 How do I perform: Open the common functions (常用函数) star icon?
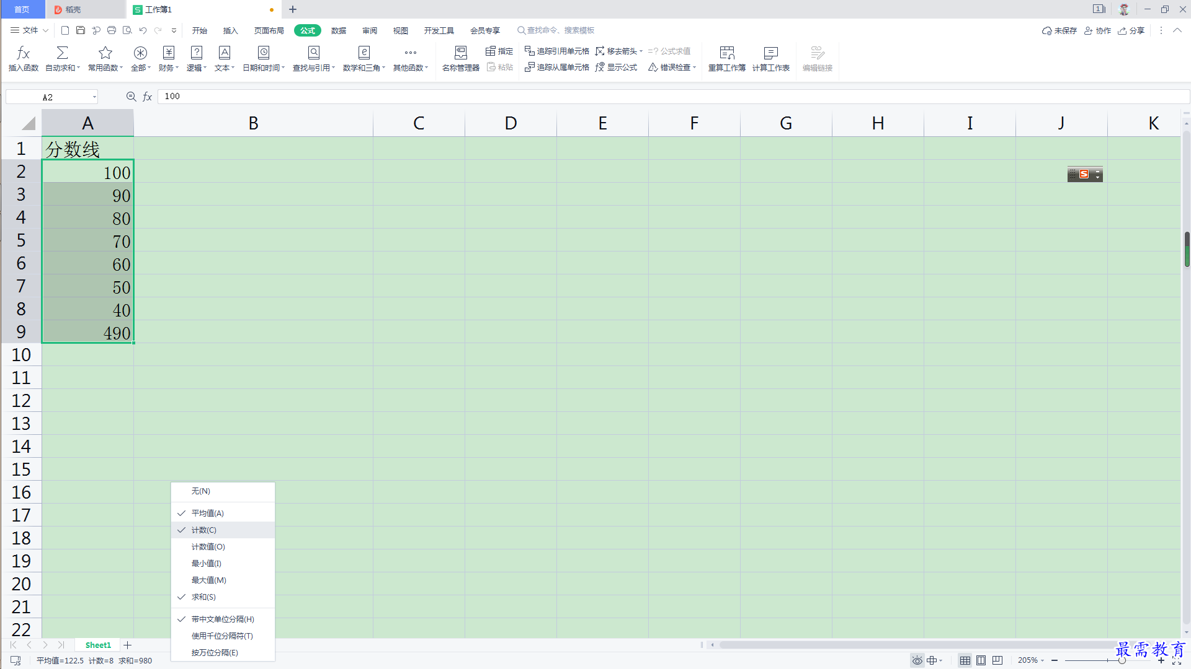point(105,53)
